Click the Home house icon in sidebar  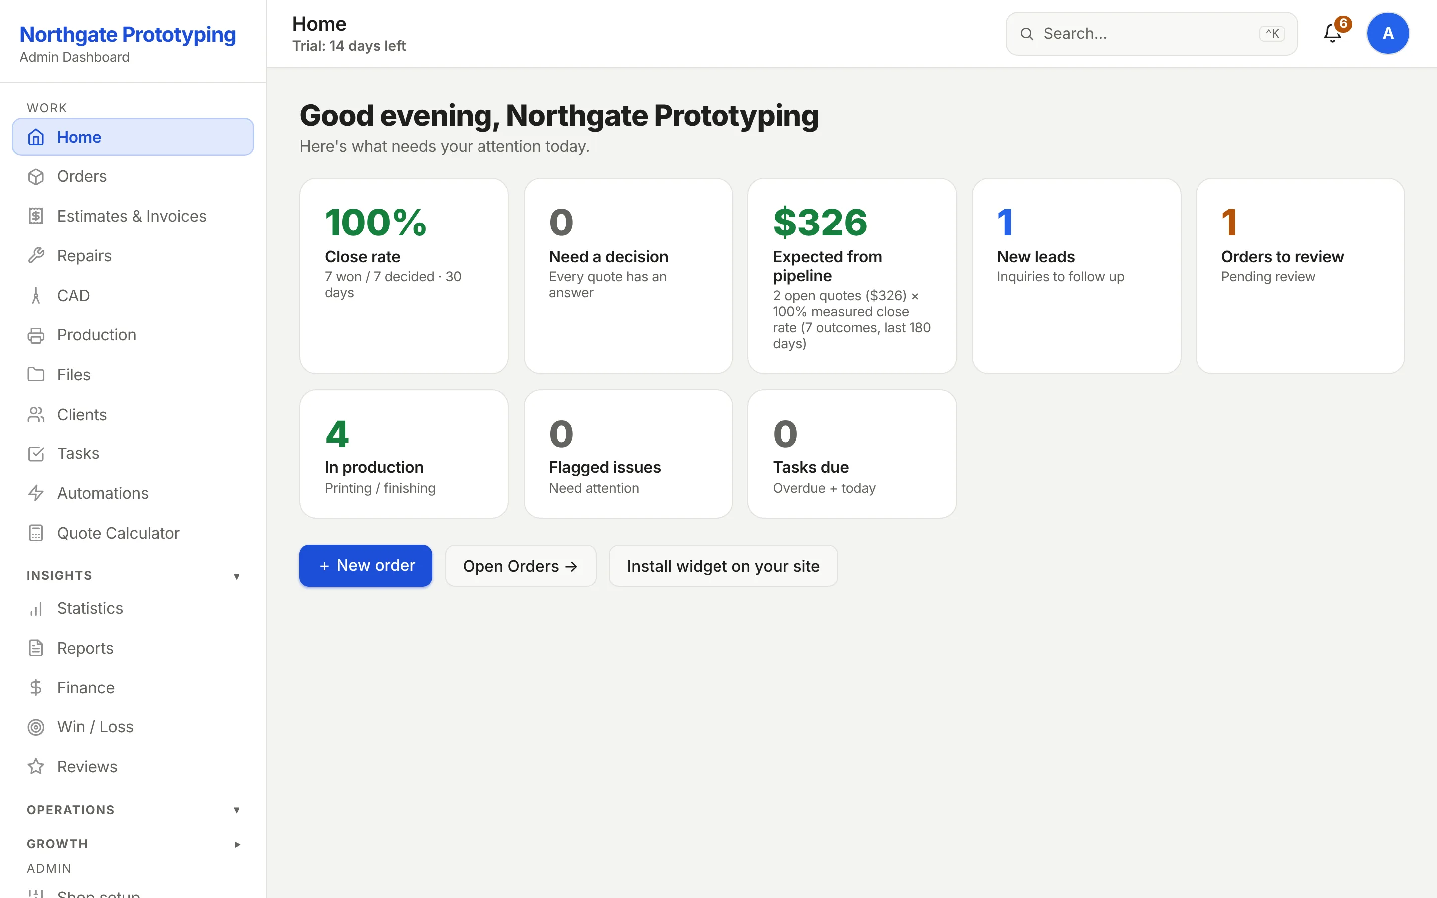(36, 137)
